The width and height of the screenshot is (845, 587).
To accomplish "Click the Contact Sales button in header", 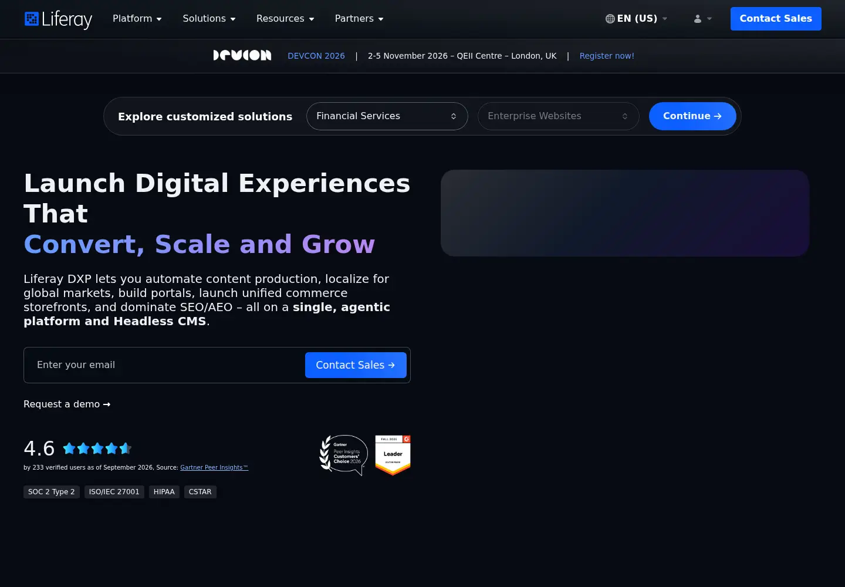I will (x=776, y=19).
